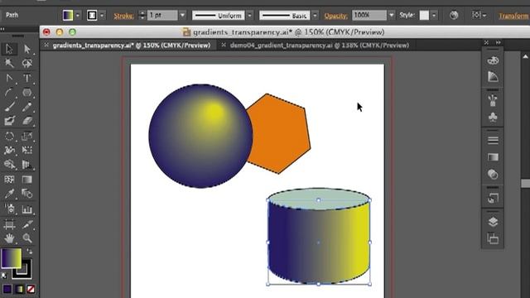Select the Perspective Grid tool
The height and width of the screenshot is (298, 530).
click(26, 165)
